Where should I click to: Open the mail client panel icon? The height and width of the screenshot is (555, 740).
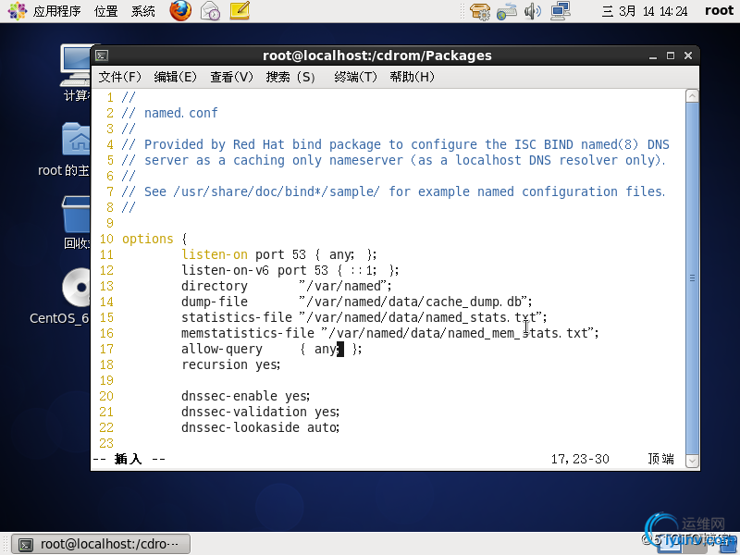[x=210, y=10]
